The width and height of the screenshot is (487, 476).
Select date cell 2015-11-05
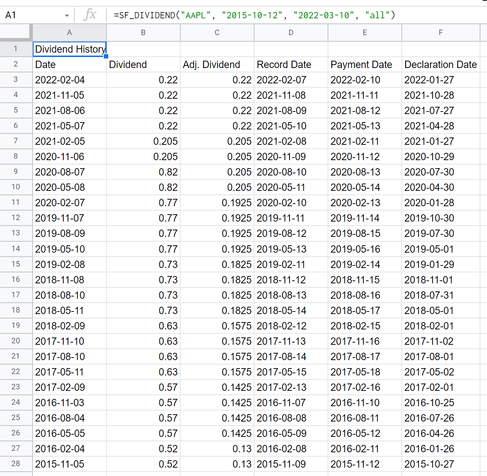click(x=69, y=464)
